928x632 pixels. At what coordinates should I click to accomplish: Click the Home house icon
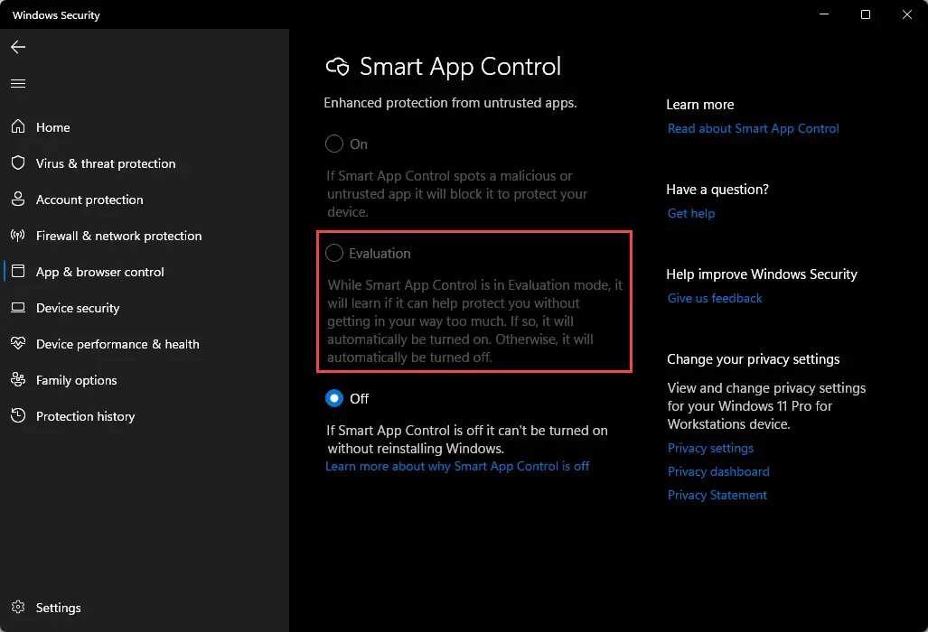point(18,126)
